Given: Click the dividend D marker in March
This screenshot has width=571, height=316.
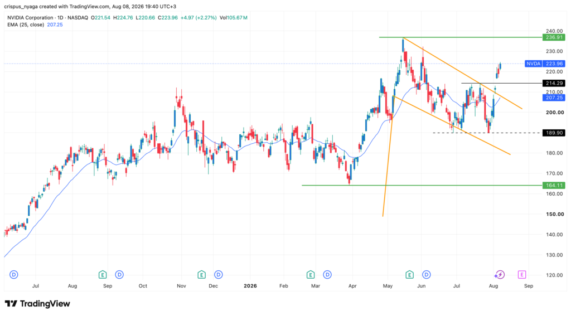Looking at the screenshot, I should (327, 275).
